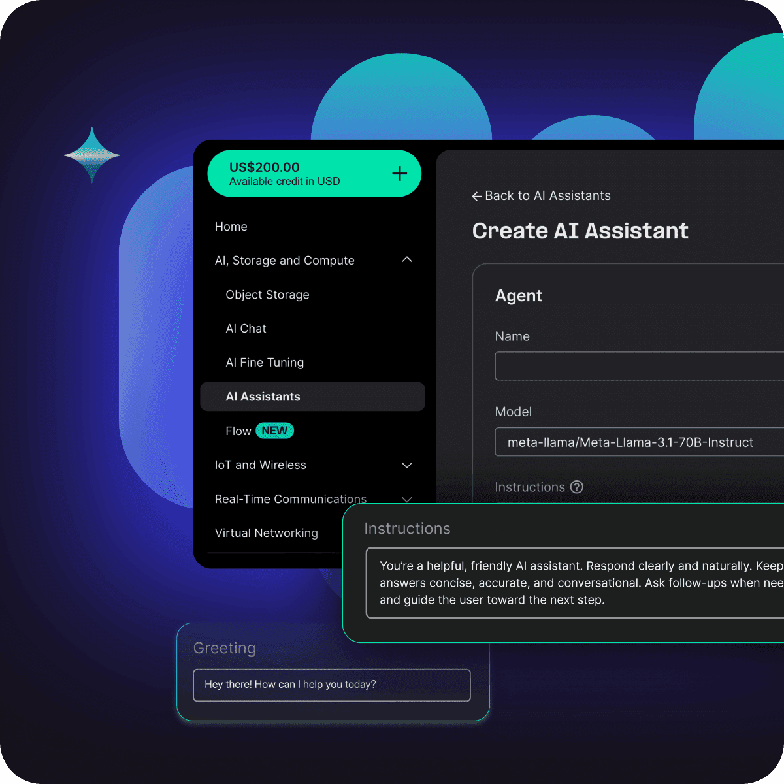Expand the Real-Time Communications section
Image resolution: width=784 pixels, height=784 pixels.
pos(407,499)
